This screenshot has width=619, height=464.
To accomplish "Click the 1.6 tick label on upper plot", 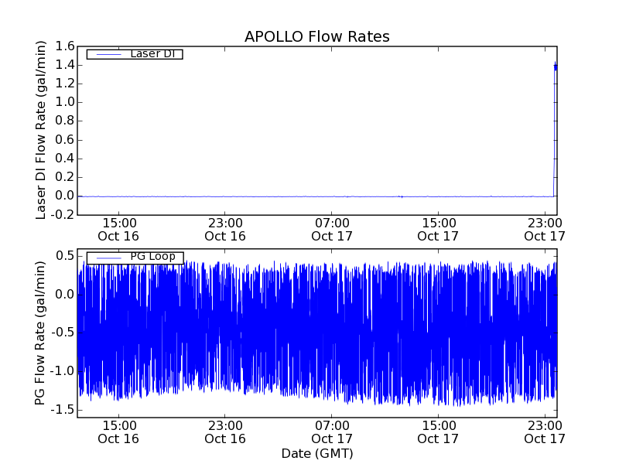I will [64, 46].
